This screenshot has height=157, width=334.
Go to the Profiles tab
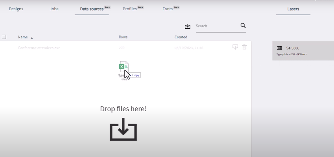(130, 9)
